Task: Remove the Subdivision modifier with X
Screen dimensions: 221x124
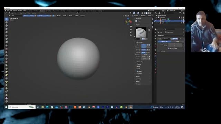Action: (x=181, y=39)
